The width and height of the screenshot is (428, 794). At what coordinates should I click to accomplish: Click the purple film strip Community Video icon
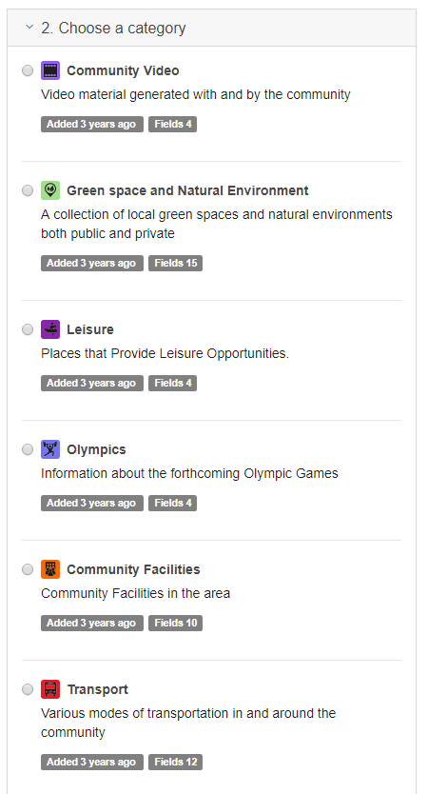(50, 70)
